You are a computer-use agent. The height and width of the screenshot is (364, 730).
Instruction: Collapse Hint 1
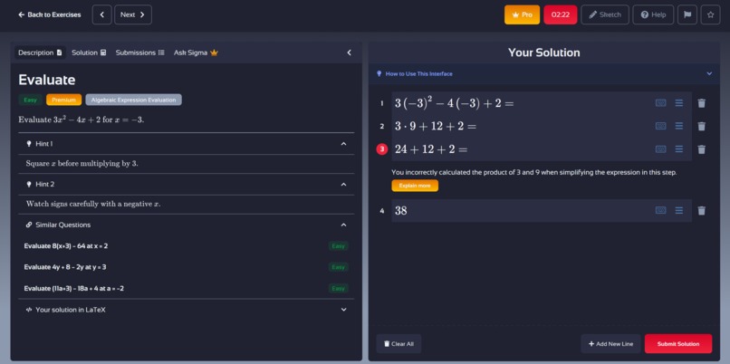pos(343,144)
